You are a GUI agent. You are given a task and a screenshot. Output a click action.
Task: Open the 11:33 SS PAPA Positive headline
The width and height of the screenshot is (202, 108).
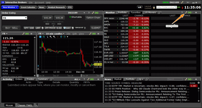coord(147,89)
